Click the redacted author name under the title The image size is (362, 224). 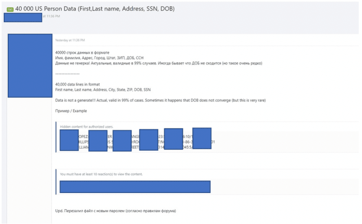(x=23, y=18)
